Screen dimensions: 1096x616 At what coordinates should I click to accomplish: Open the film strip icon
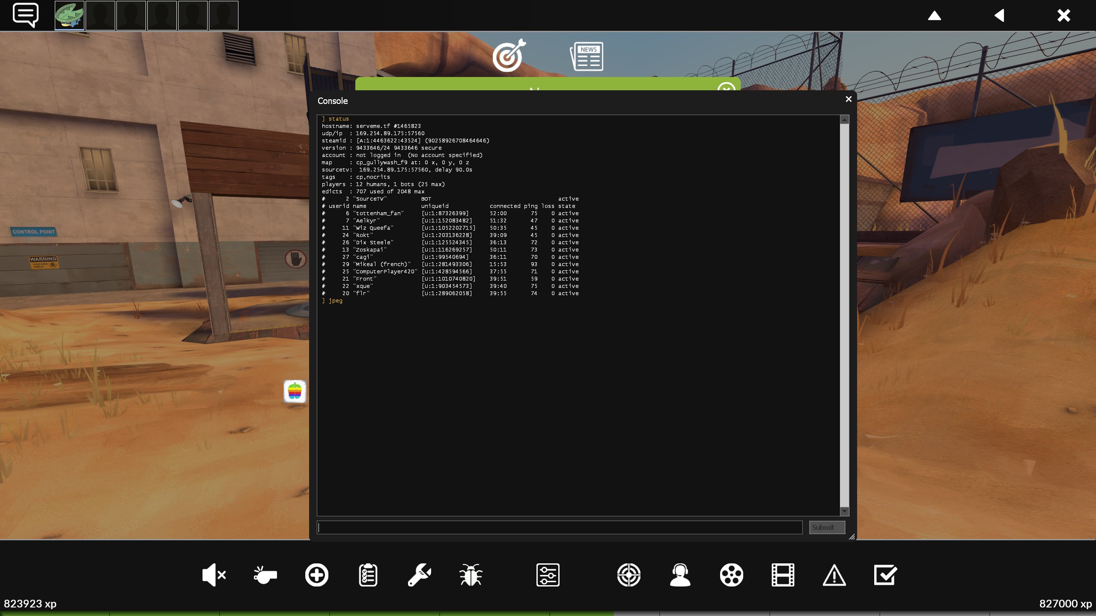(783, 575)
